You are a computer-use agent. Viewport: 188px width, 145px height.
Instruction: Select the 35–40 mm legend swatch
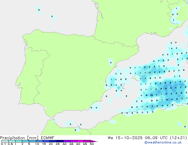tap(73, 141)
